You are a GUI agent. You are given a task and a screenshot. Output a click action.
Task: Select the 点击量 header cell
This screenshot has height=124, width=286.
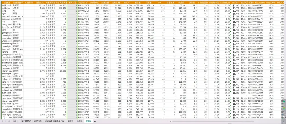149,3
